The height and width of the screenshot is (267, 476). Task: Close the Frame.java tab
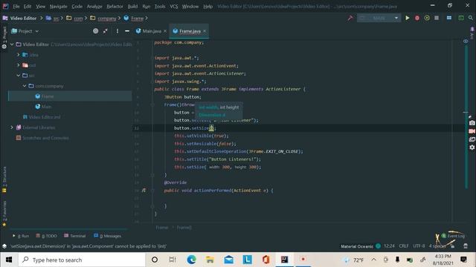pyautogui.click(x=205, y=31)
